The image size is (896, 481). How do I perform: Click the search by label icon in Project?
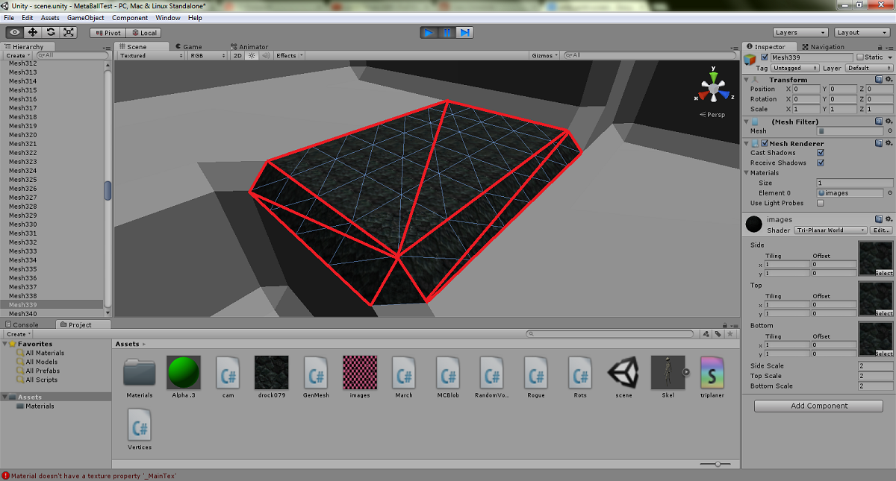click(717, 334)
